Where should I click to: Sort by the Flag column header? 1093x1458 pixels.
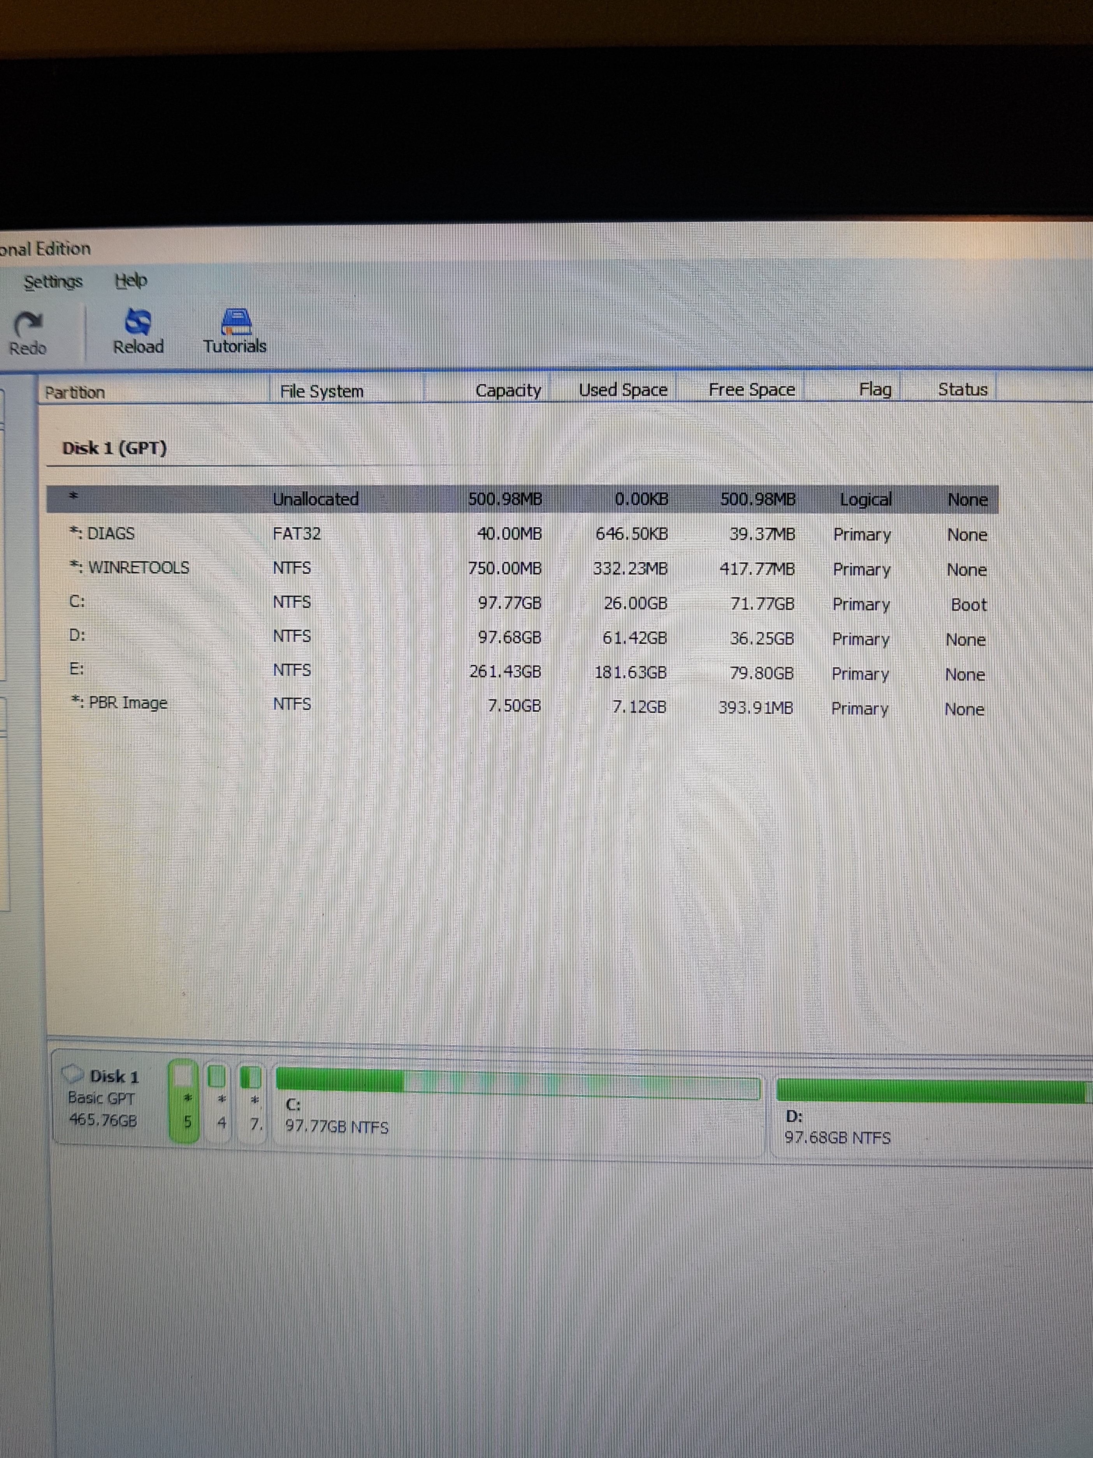click(x=852, y=389)
